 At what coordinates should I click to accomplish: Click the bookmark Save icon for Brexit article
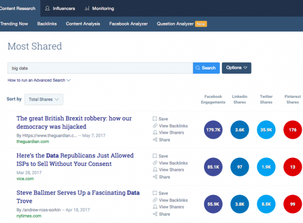coord(155,119)
